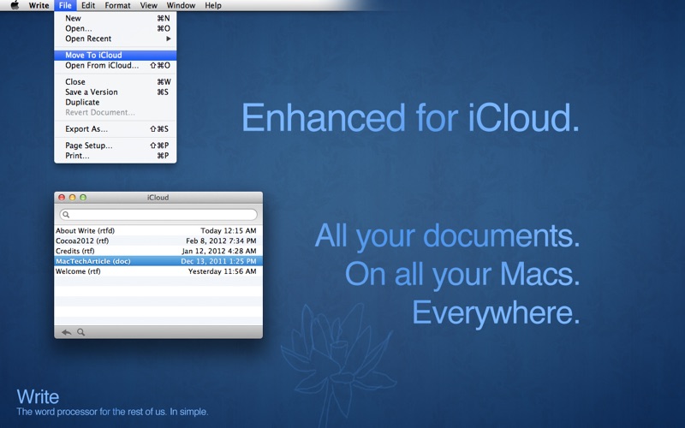Image resolution: width=685 pixels, height=428 pixels.
Task: Select the Welcome (rtf) document
Action: click(x=158, y=271)
